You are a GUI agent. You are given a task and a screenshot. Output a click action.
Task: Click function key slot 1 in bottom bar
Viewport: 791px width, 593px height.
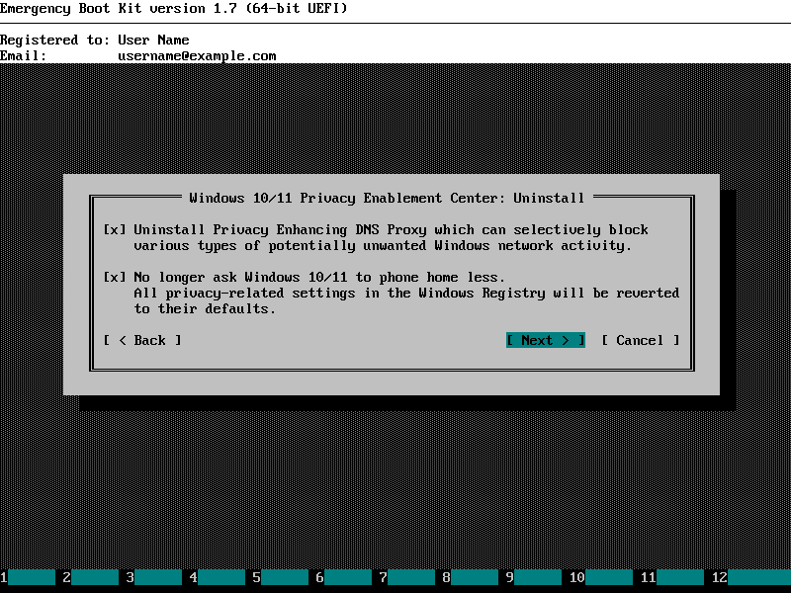pyautogui.click(x=32, y=577)
